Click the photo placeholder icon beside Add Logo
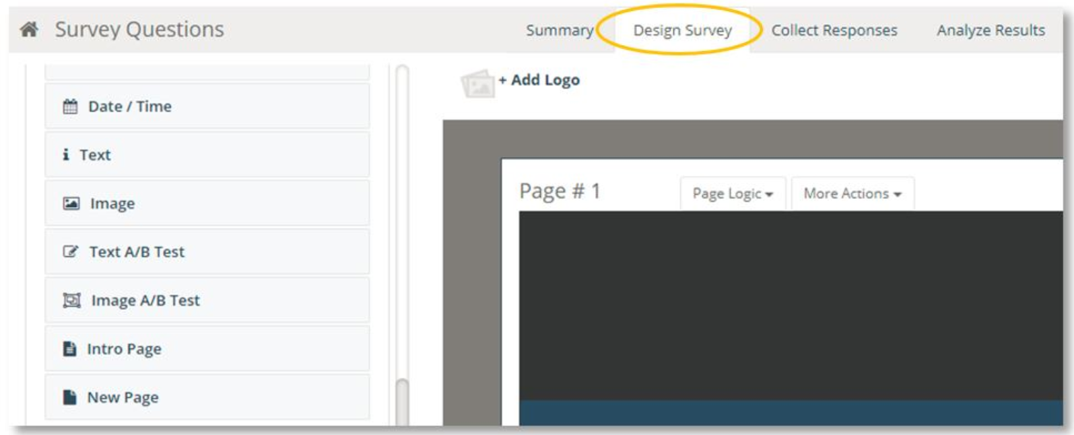The height and width of the screenshot is (435, 1074). click(x=477, y=84)
